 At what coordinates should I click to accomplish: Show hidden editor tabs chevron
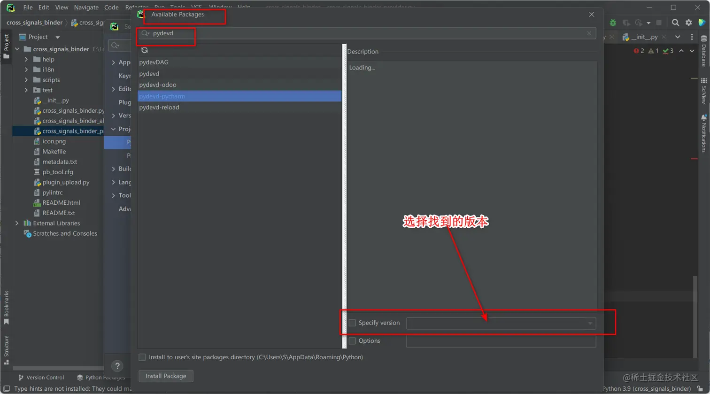(x=678, y=37)
